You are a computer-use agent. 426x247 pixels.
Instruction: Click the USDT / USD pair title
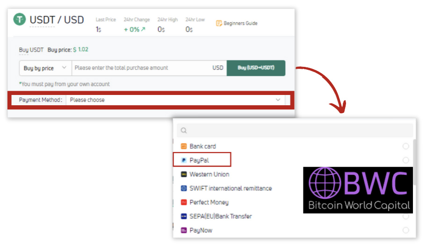click(x=57, y=20)
